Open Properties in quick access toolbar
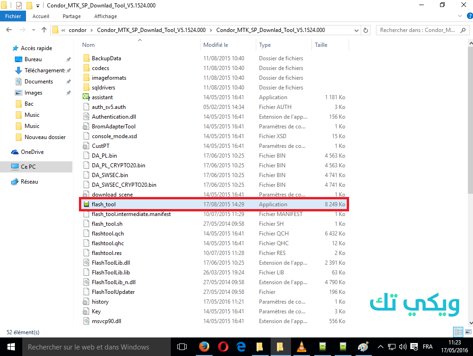Screen dimensions: 473x356 tap(19, 6)
